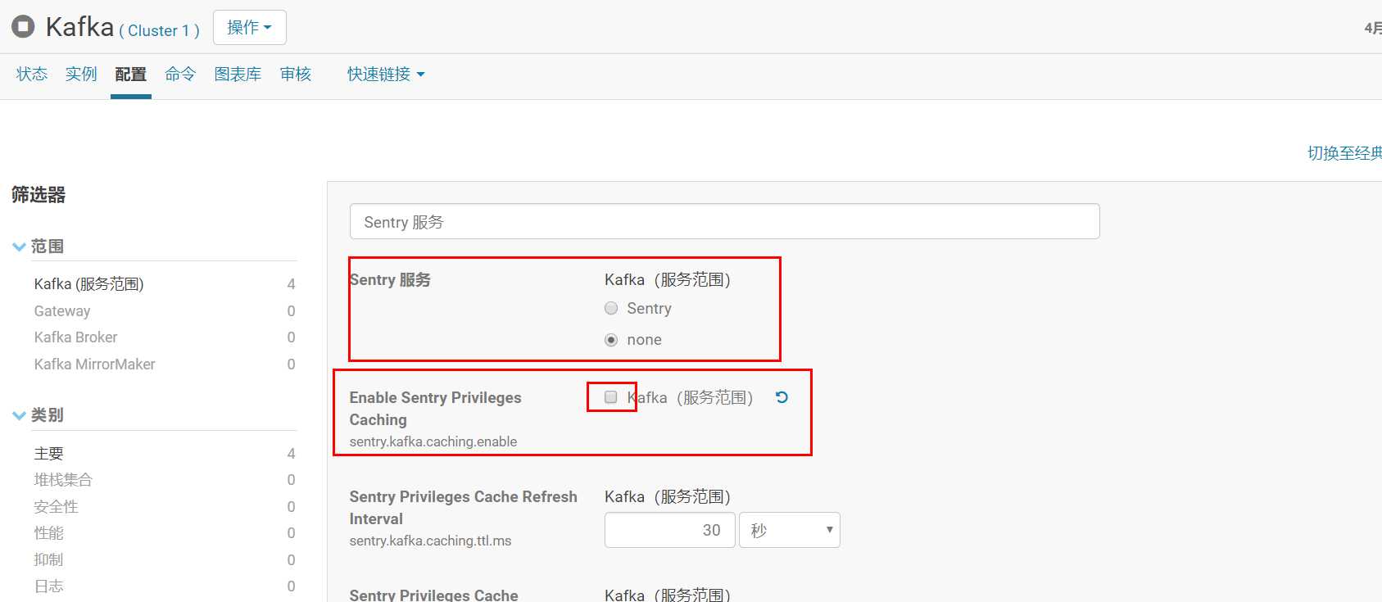Filter by 抑制 category
Screen dimensions: 1382x602
(x=48, y=560)
